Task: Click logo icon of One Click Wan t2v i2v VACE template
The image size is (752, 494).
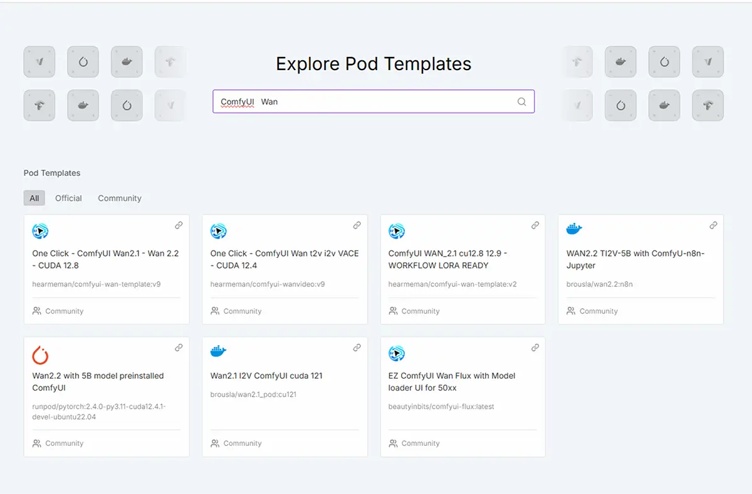Action: (219, 231)
